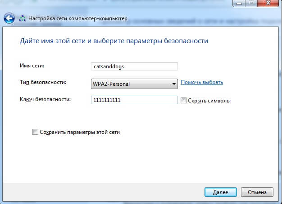282x204 pixels.
Task: Click the 'Тип безопасности' field label
Action: tap(43, 83)
